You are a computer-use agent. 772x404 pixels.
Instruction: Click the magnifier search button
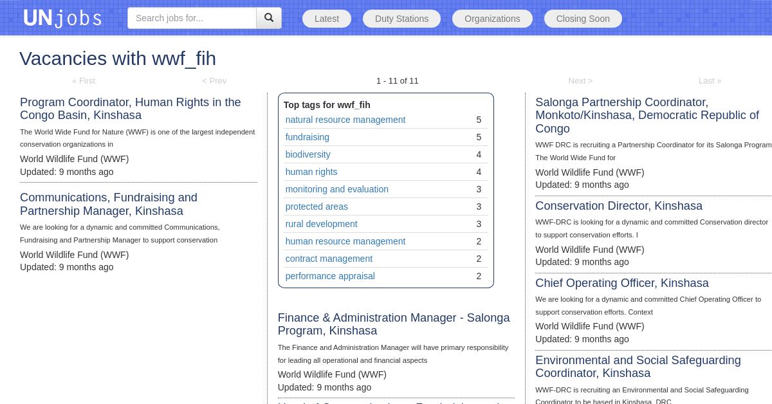pyautogui.click(x=269, y=18)
